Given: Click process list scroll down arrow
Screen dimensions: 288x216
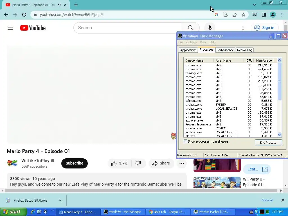Looking at the screenshot, I should click(x=279, y=134).
